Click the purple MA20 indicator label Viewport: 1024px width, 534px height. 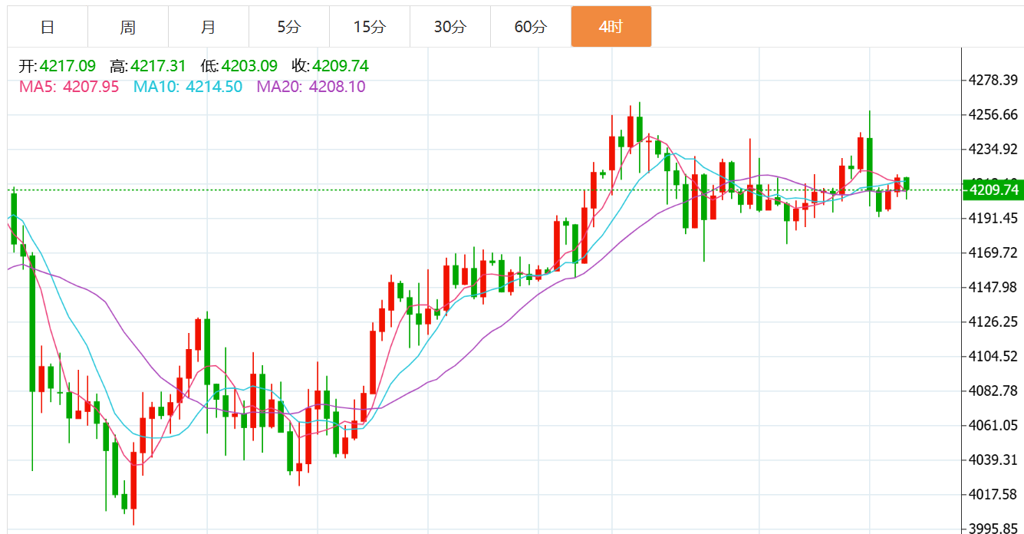[x=311, y=87]
